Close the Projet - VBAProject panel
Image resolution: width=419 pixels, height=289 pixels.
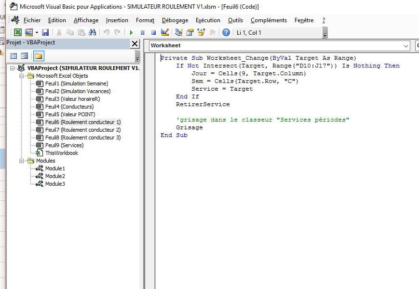point(135,43)
